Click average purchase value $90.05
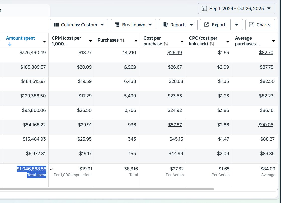 [266, 125]
